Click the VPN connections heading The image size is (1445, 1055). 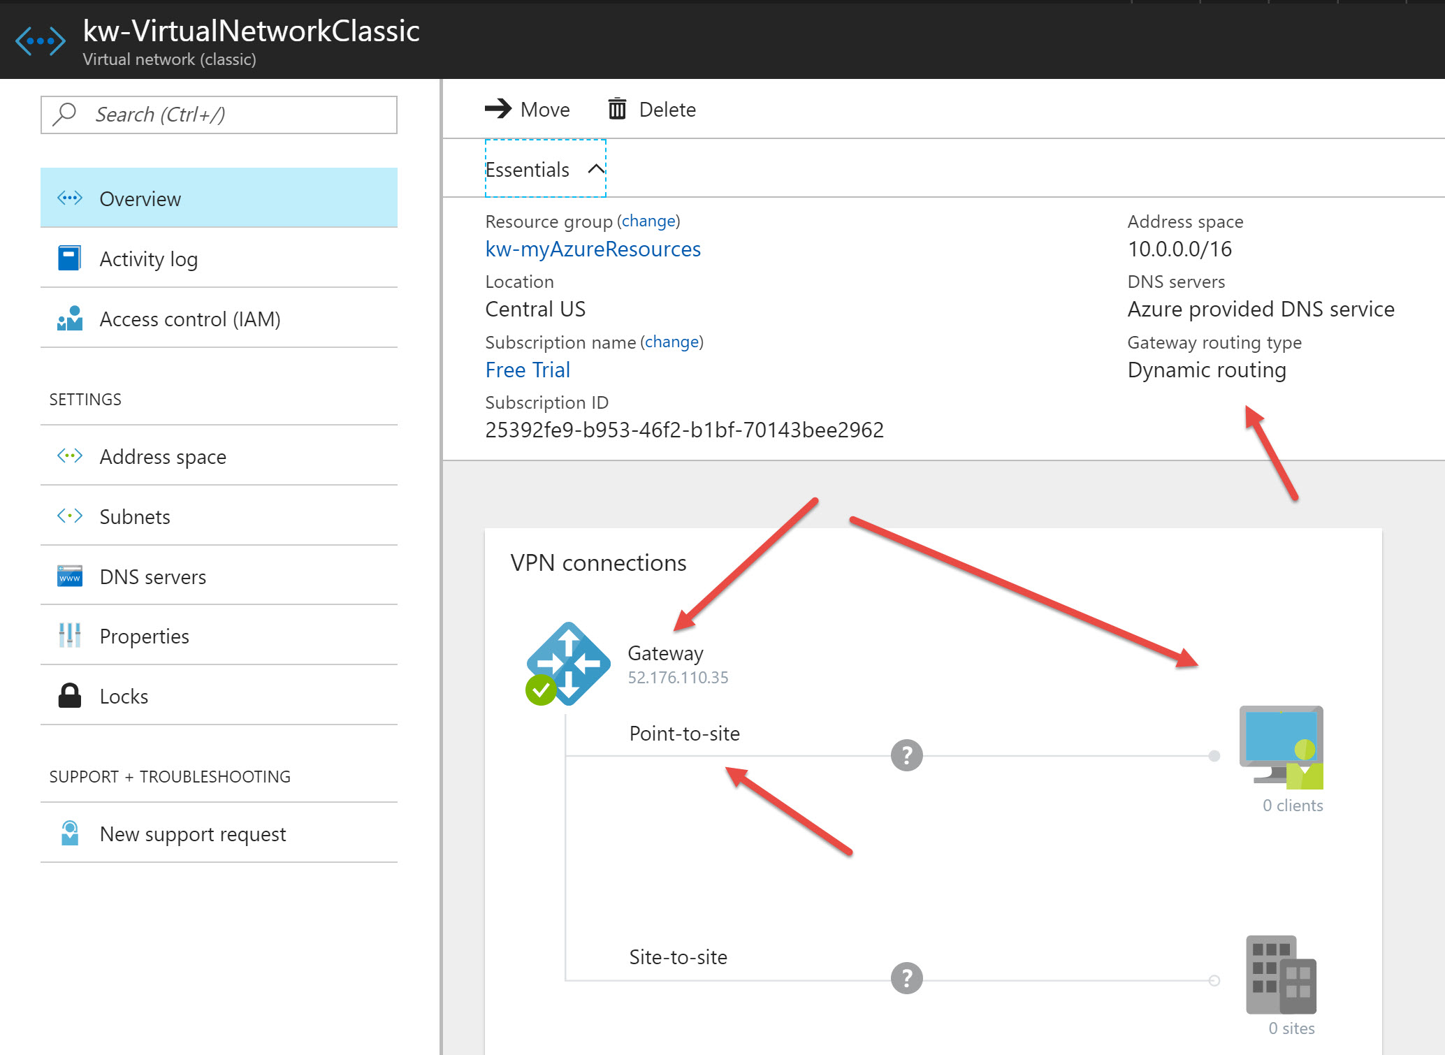tap(598, 562)
